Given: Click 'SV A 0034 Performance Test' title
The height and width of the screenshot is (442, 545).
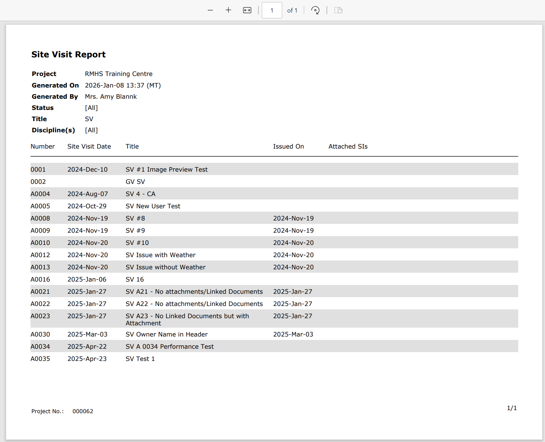Looking at the screenshot, I should click(x=170, y=347).
